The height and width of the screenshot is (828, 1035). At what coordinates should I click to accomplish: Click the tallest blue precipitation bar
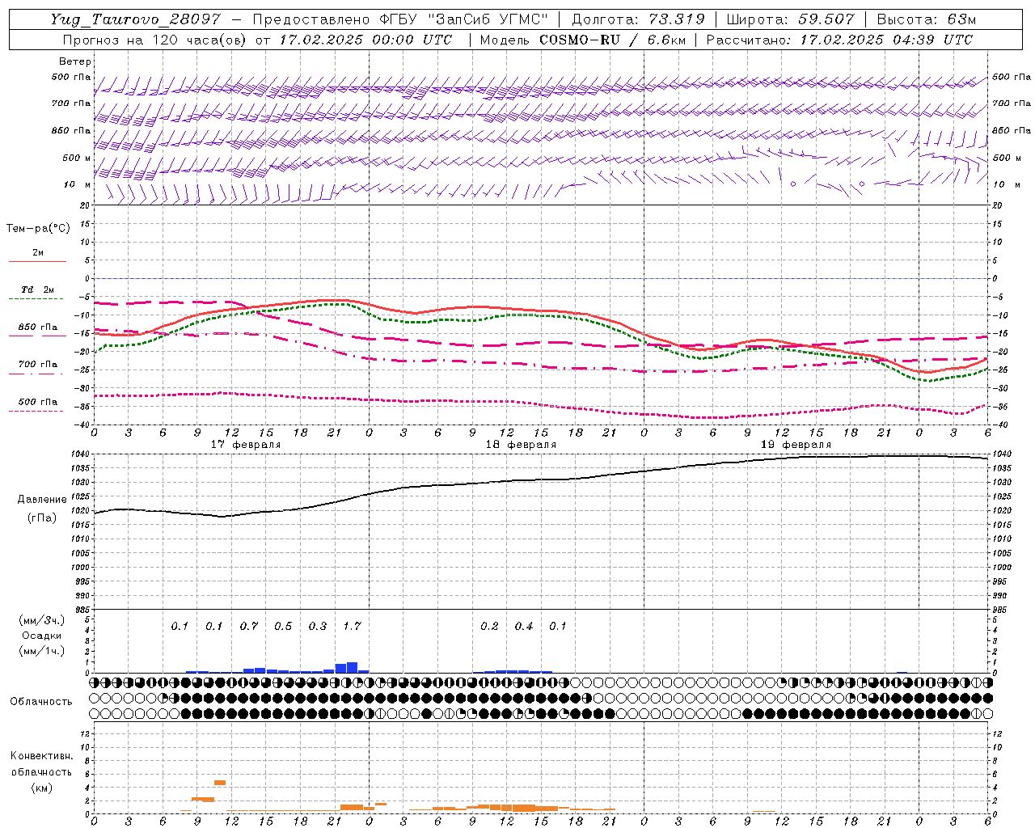(x=352, y=668)
